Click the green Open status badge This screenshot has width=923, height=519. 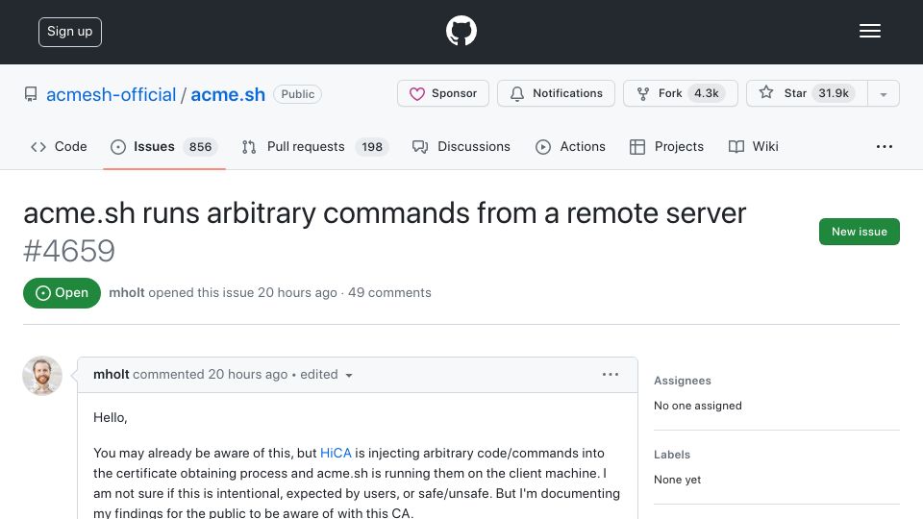coord(62,293)
